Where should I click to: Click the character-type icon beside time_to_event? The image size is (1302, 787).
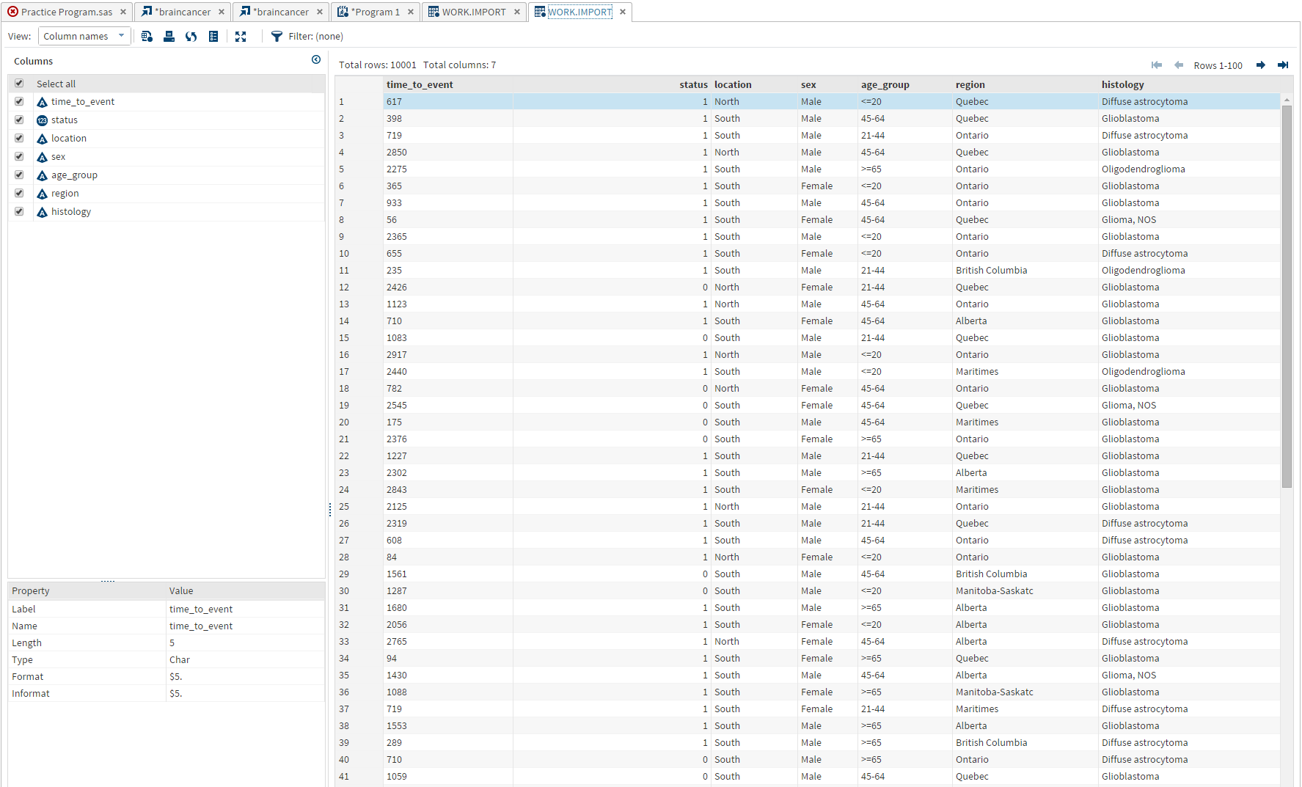click(42, 102)
